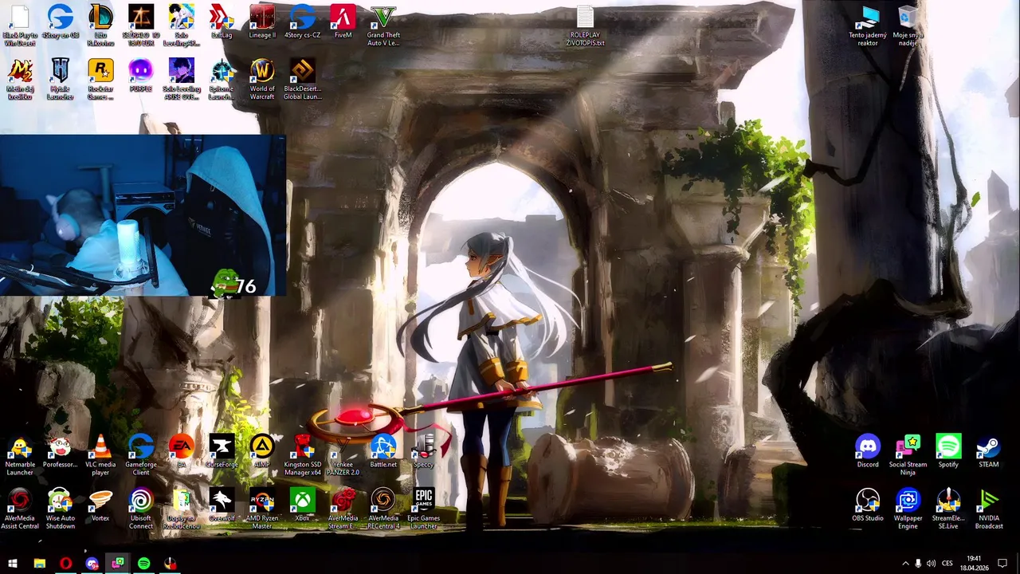Open the notification center icon
The width and height of the screenshot is (1020, 574).
[1002, 564]
